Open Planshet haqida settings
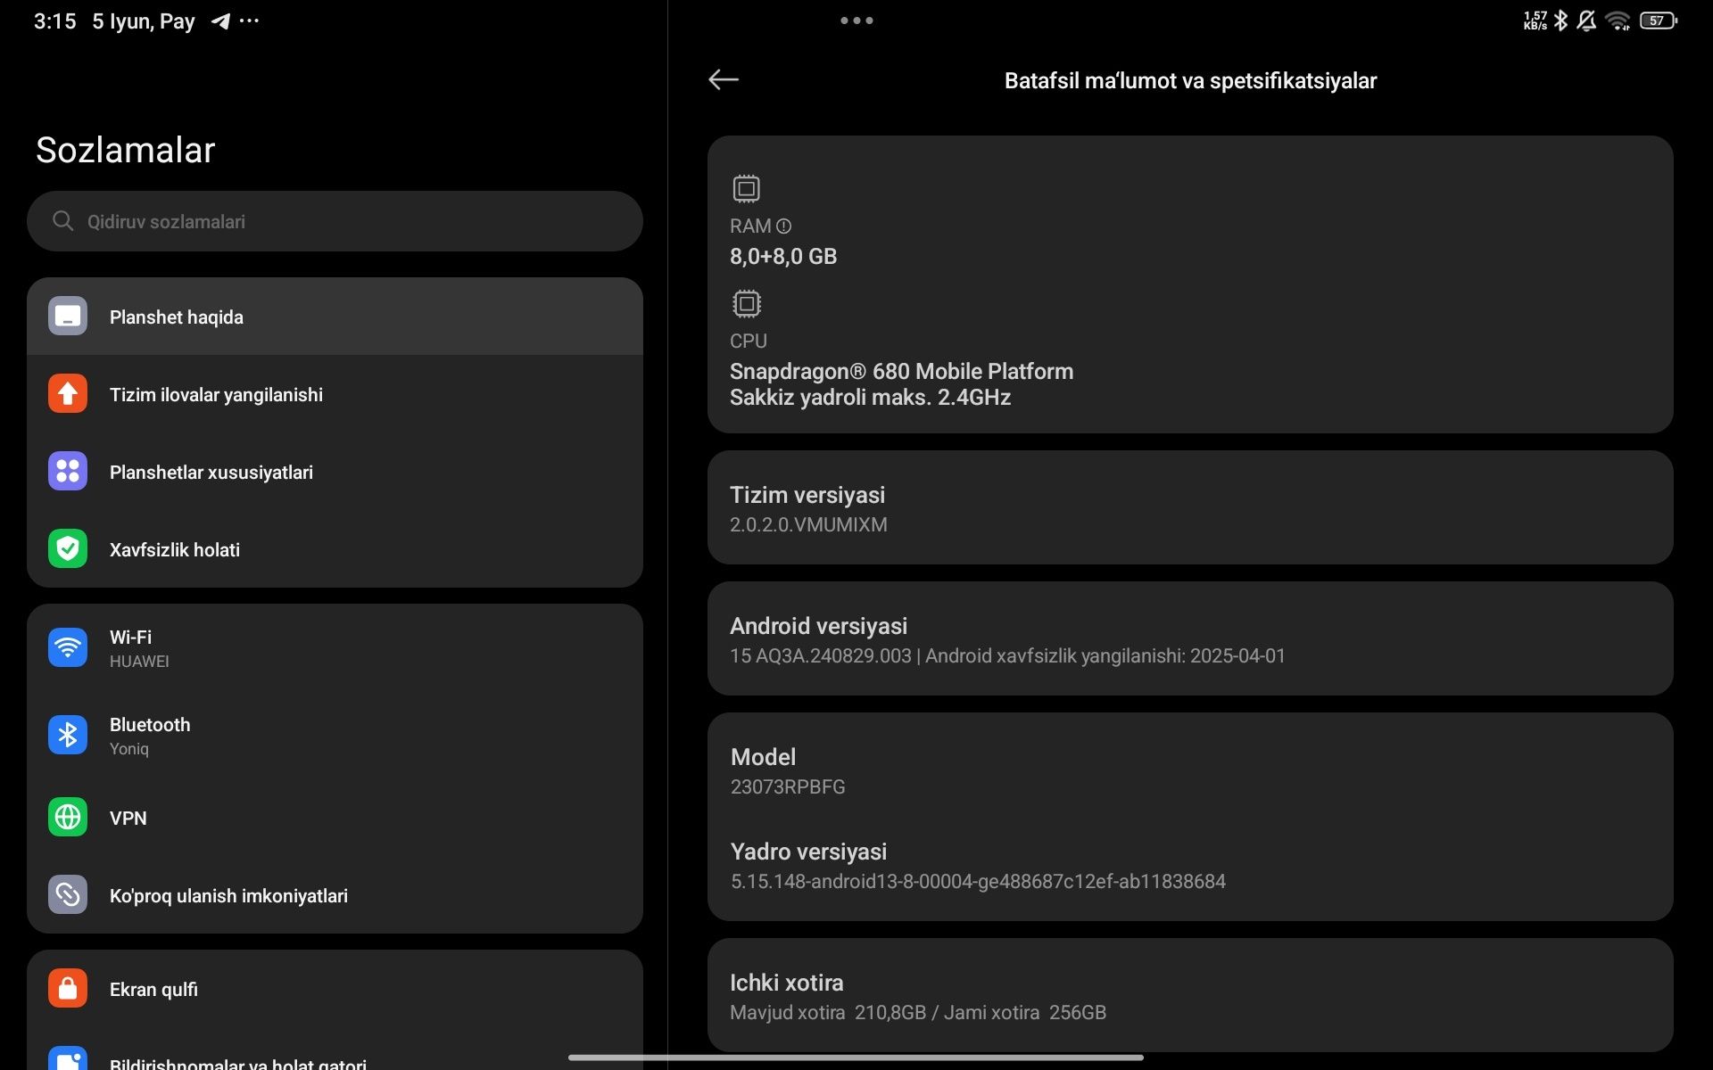This screenshot has width=1713, height=1070. 335,317
